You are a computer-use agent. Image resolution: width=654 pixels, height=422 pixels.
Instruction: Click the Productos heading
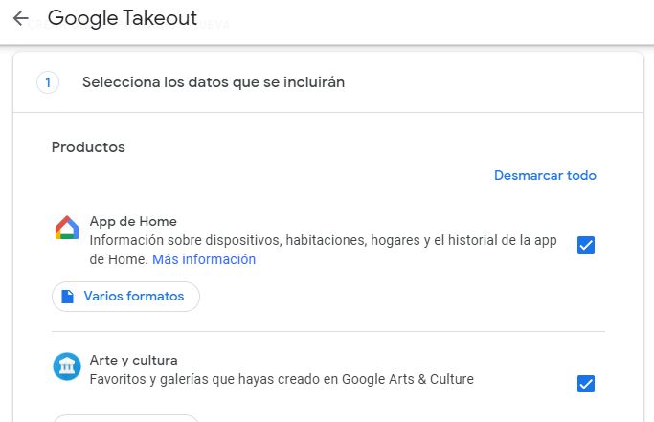88,147
